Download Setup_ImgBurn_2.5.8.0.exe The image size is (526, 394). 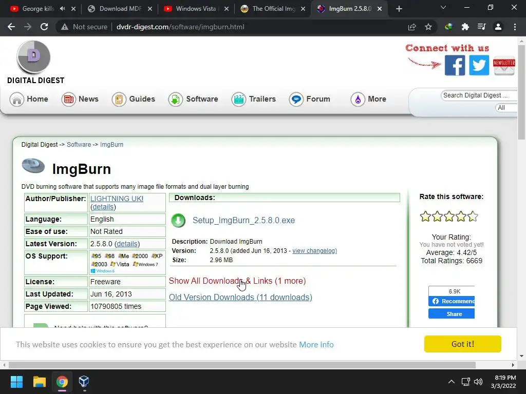[x=243, y=221]
